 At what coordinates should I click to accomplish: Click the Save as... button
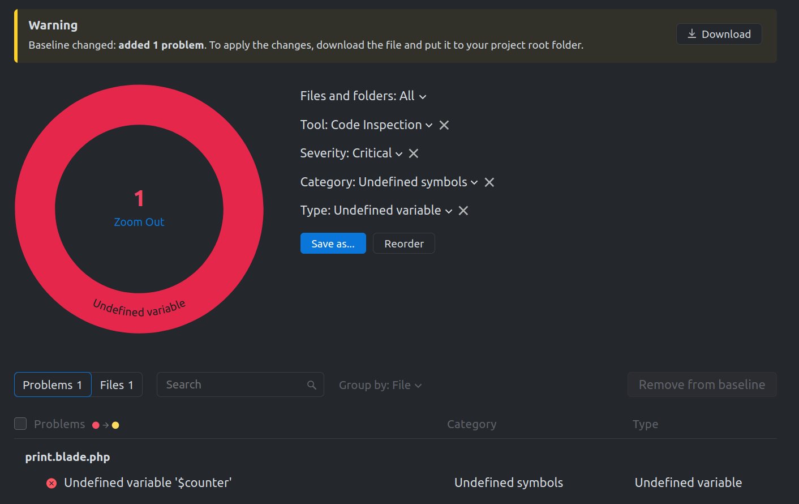(333, 243)
